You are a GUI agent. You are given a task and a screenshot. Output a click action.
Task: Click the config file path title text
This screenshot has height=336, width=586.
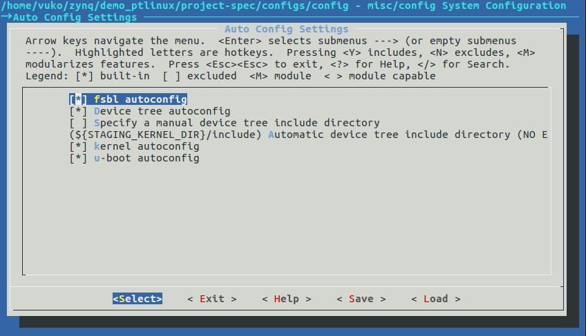[284, 6]
